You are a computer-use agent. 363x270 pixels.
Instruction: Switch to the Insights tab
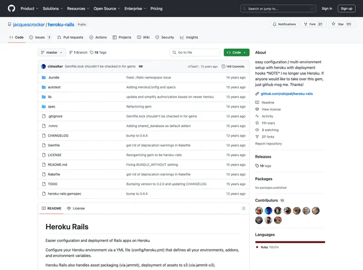pyautogui.click(x=189, y=37)
